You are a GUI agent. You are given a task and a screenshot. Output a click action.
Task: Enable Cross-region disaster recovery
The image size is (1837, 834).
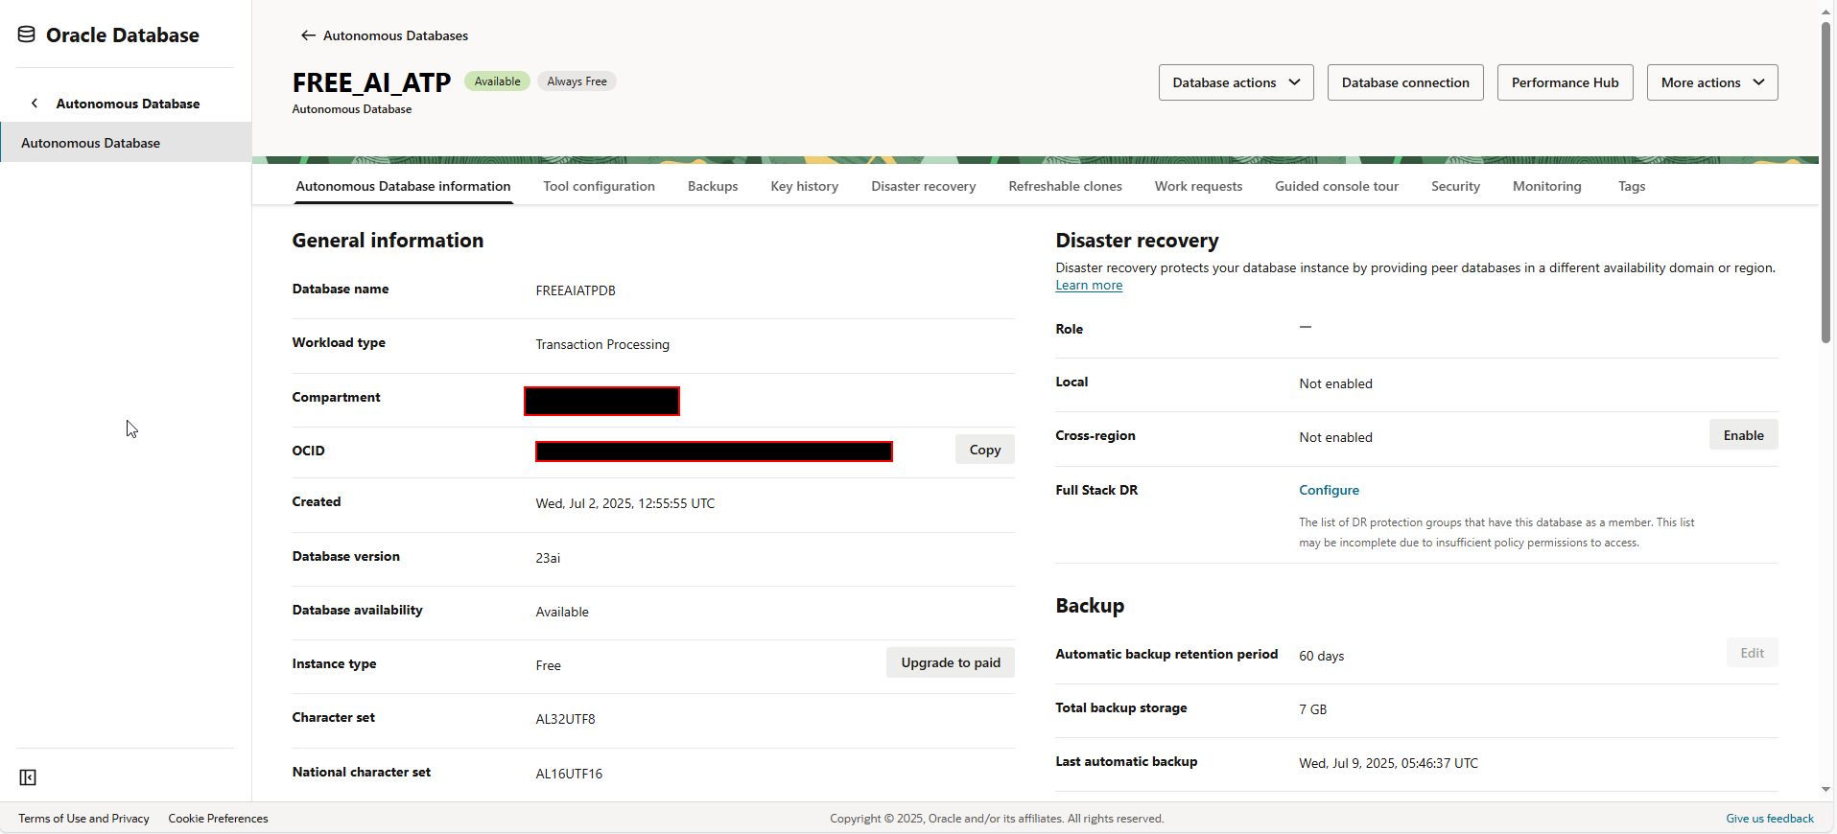click(1743, 435)
